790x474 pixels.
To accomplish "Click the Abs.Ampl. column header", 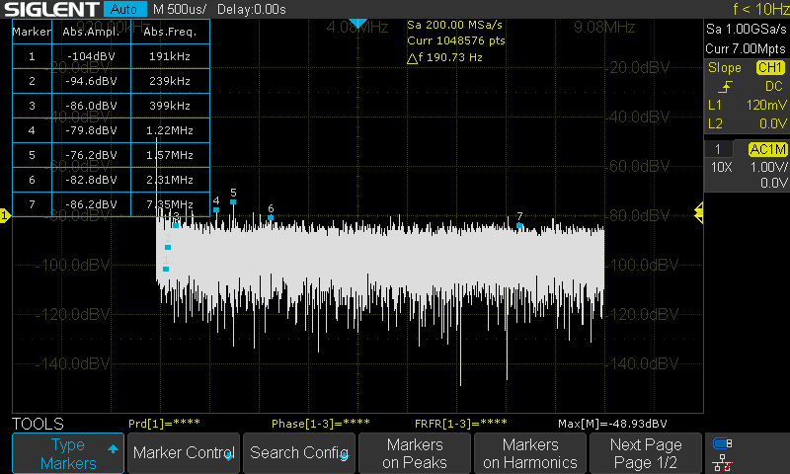I will pyautogui.click(x=91, y=32).
